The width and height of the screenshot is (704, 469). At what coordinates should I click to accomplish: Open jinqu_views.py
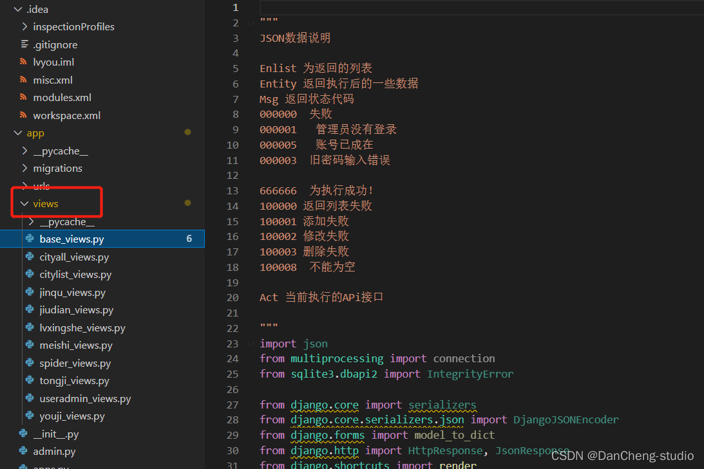(72, 293)
